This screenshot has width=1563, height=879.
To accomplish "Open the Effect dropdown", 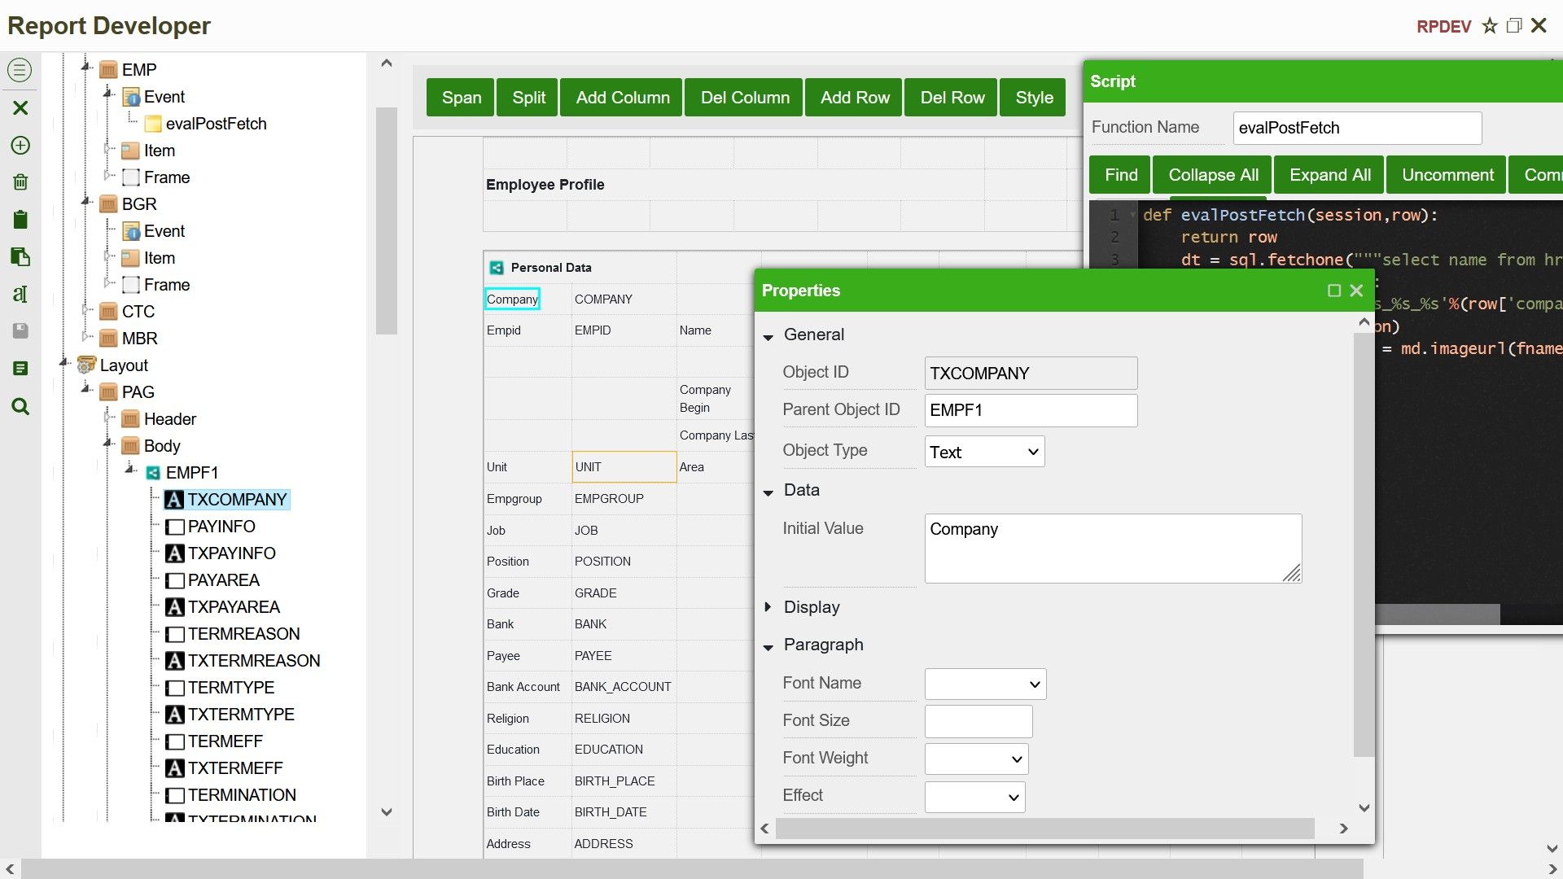I will click(x=974, y=797).
